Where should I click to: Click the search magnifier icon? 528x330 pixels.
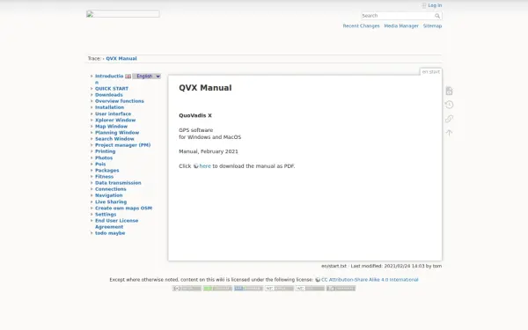click(x=437, y=16)
